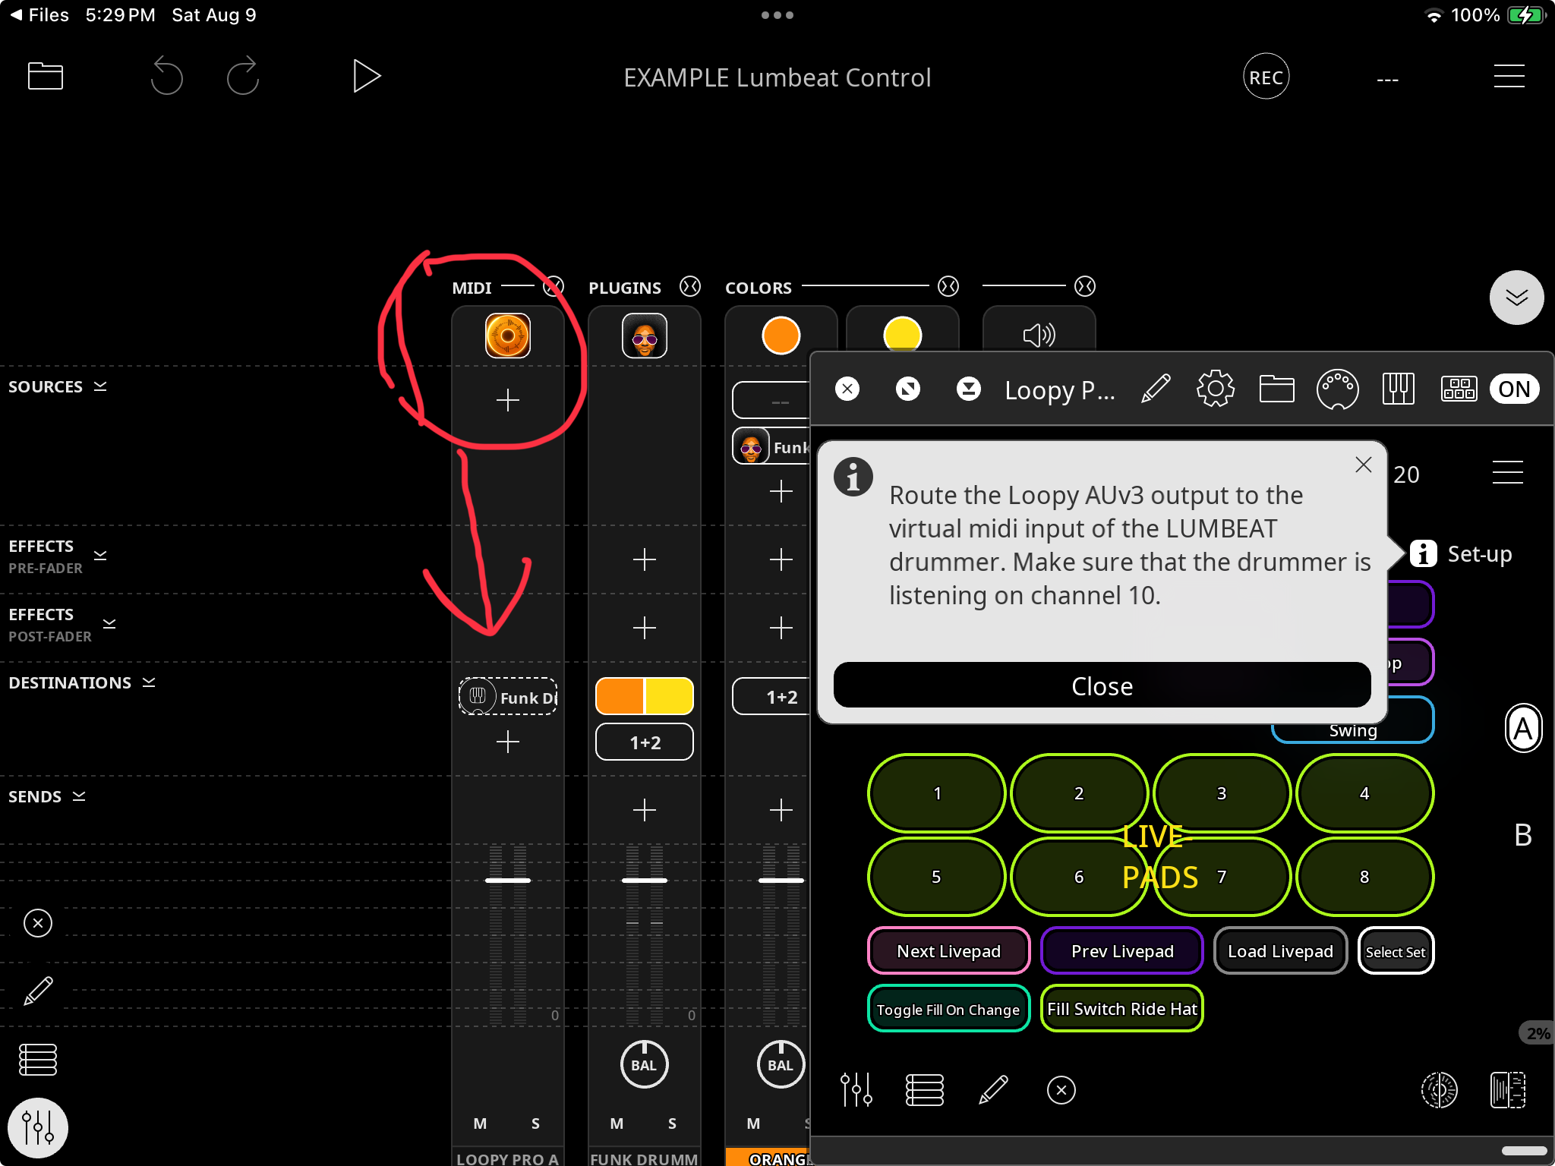Collapse the unnamed output group

(1085, 286)
